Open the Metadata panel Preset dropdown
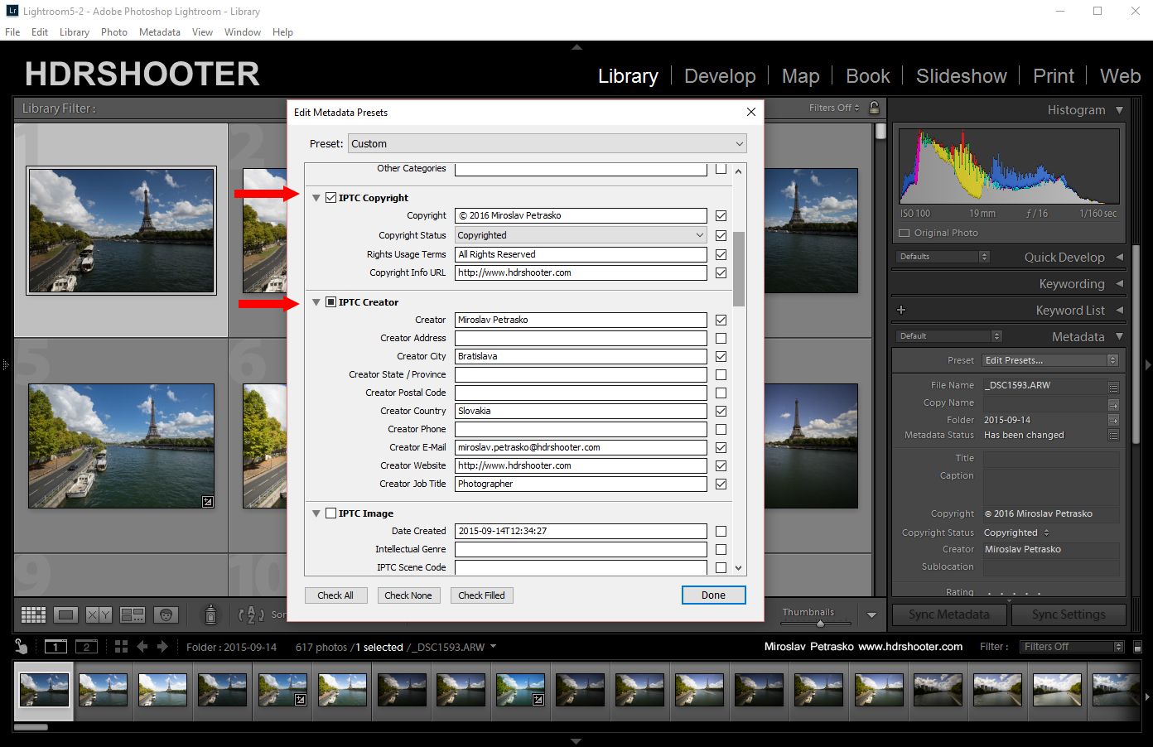This screenshot has width=1153, height=747. [1050, 360]
